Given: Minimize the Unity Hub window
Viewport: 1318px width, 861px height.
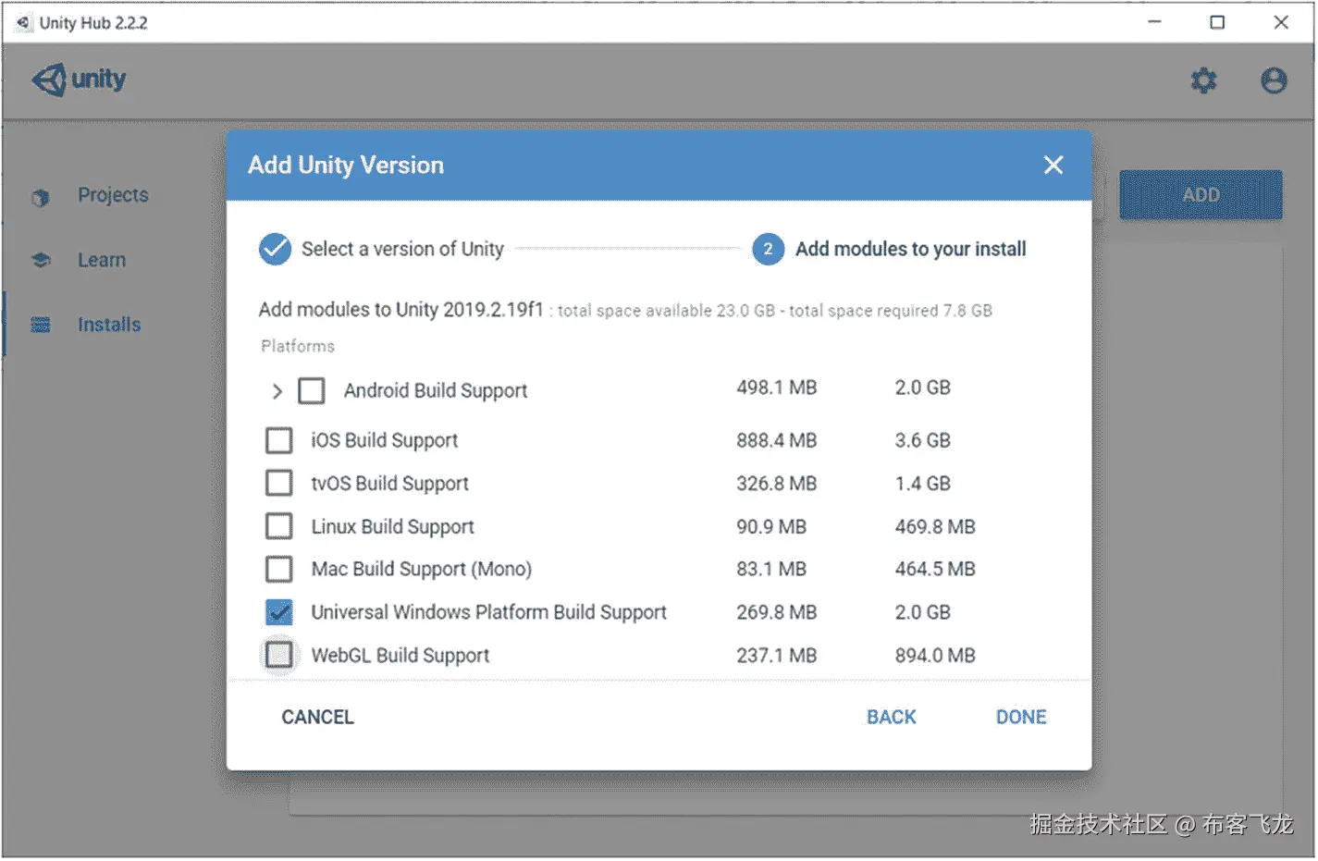Looking at the screenshot, I should point(1154,22).
